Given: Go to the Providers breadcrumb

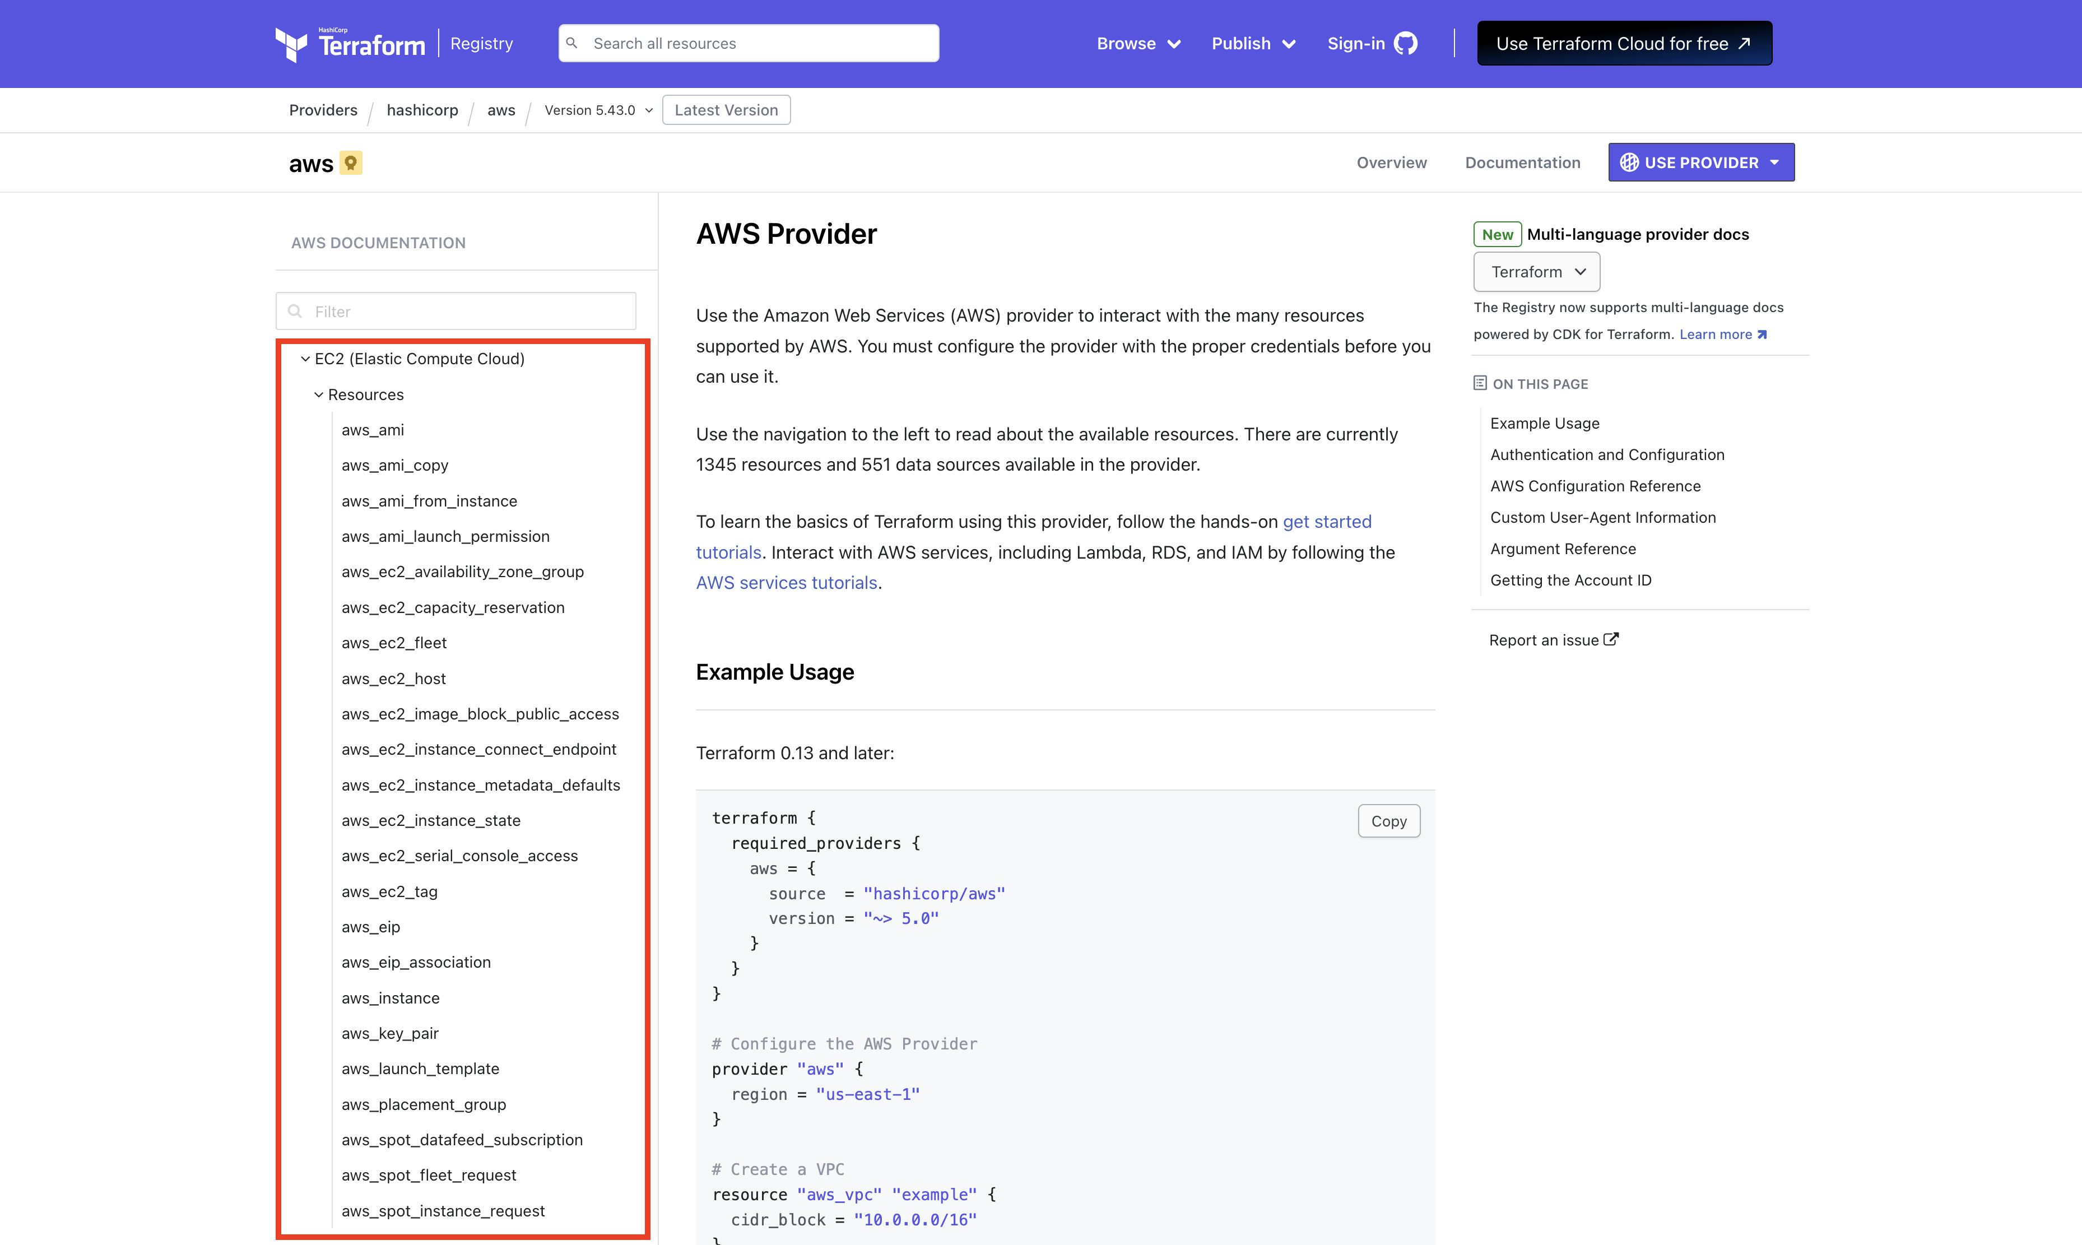Looking at the screenshot, I should coord(323,110).
